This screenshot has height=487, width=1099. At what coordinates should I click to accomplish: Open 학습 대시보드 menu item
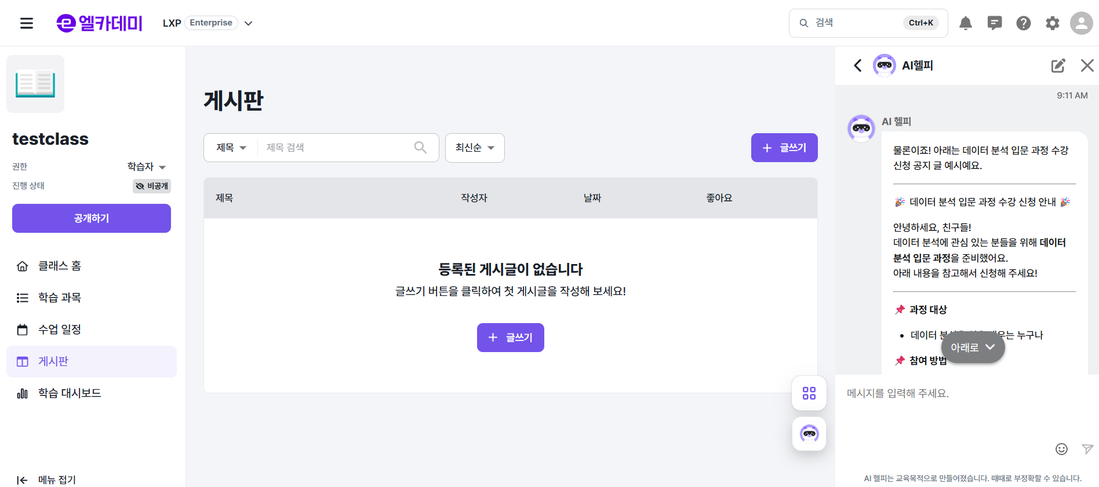point(69,393)
